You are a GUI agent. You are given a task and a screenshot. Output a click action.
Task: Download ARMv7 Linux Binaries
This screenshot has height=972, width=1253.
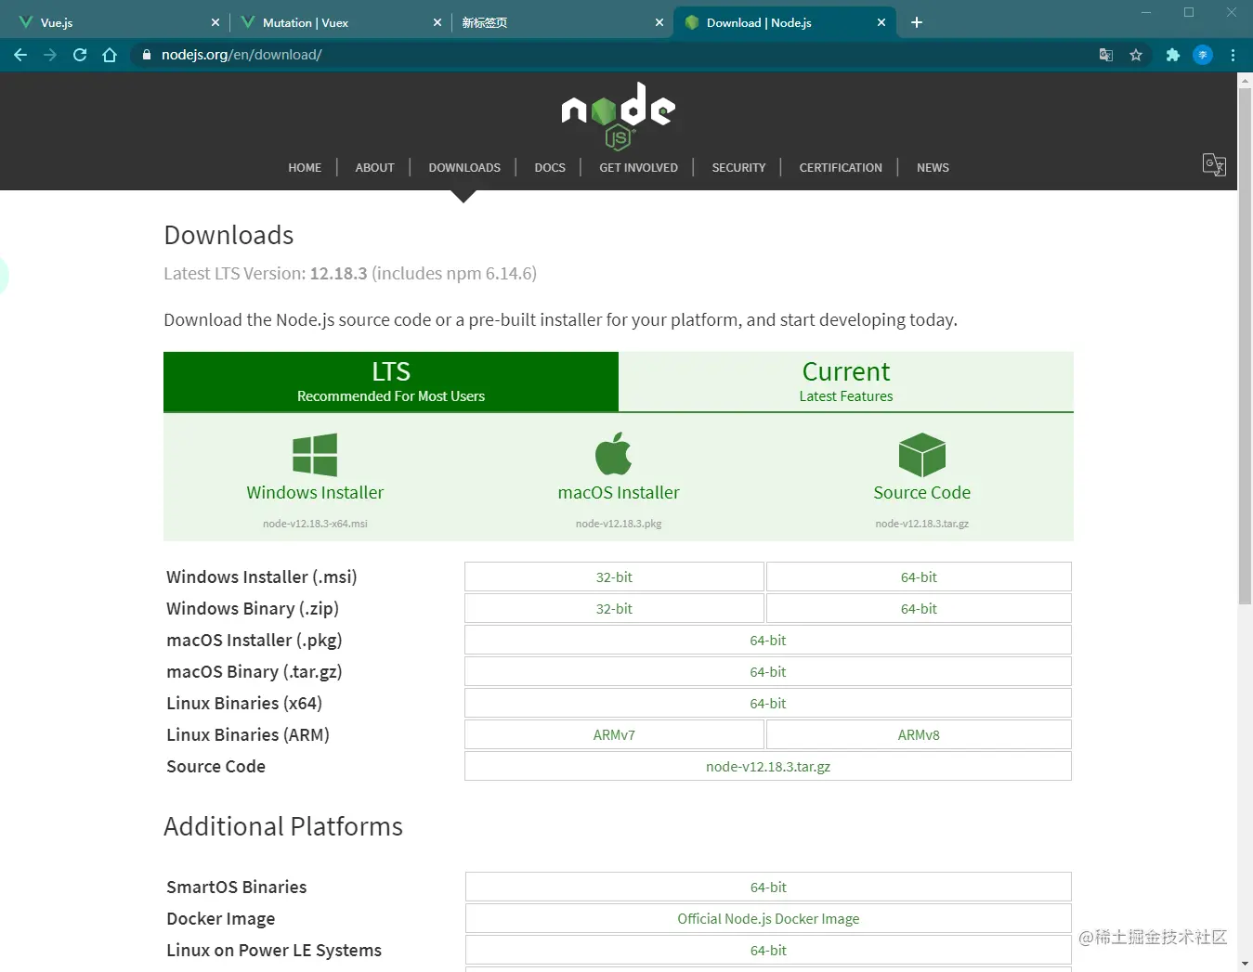click(614, 734)
